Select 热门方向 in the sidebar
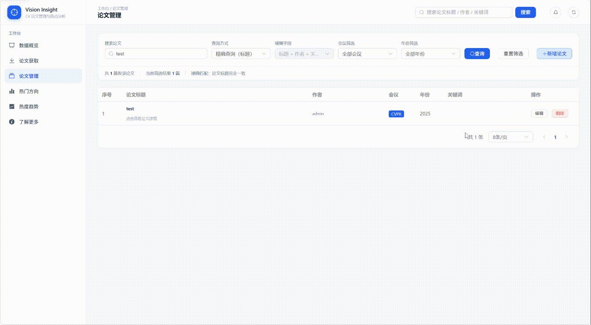Image resolution: width=591 pixels, height=325 pixels. pos(43,91)
